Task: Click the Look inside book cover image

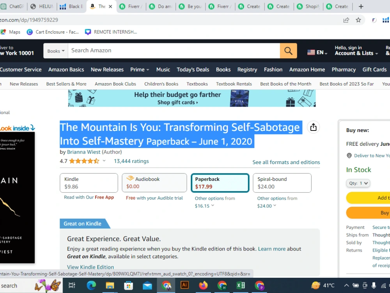Action: [x=17, y=197]
